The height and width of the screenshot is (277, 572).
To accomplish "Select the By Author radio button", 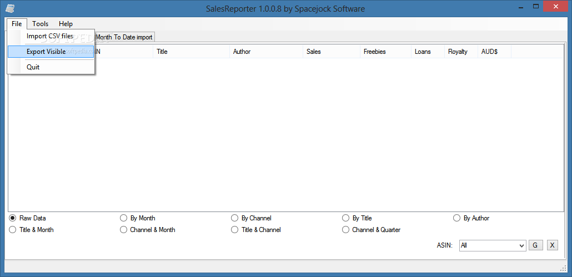I will click(x=471, y=218).
